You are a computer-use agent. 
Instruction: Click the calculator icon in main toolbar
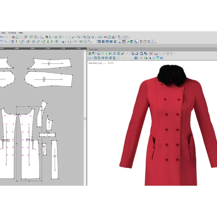point(115,42)
